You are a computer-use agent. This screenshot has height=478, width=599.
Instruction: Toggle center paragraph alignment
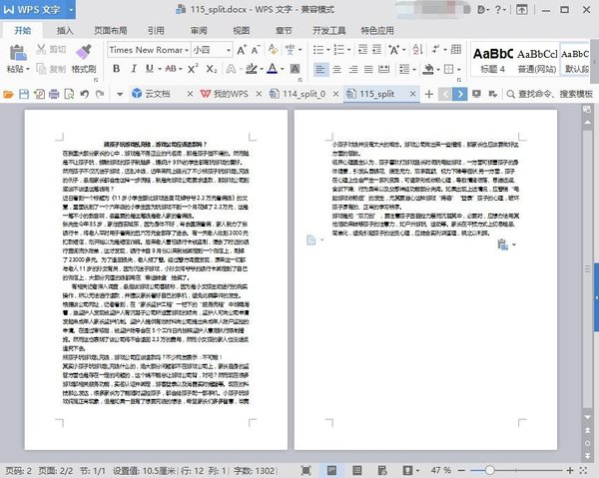pyautogui.click(x=337, y=69)
